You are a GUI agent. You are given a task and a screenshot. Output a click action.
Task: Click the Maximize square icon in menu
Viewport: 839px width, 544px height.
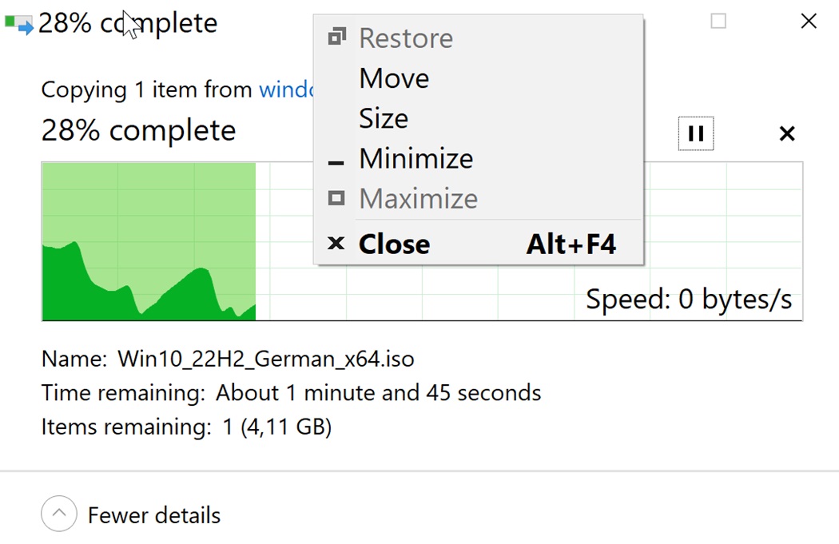[336, 198]
